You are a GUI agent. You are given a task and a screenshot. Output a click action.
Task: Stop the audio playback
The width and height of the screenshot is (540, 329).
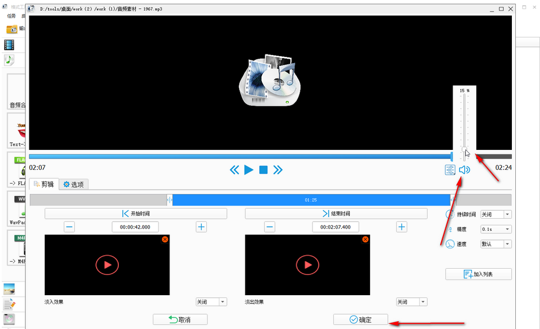coord(264,169)
